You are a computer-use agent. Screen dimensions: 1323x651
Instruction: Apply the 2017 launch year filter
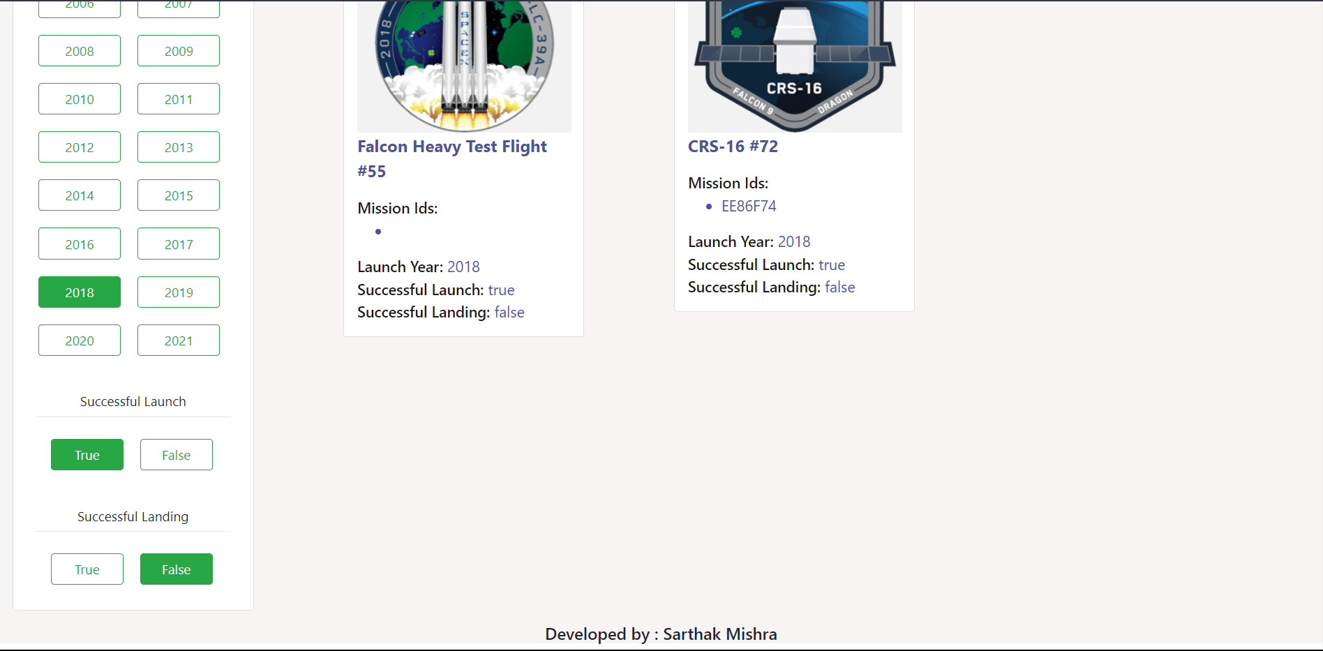(179, 244)
